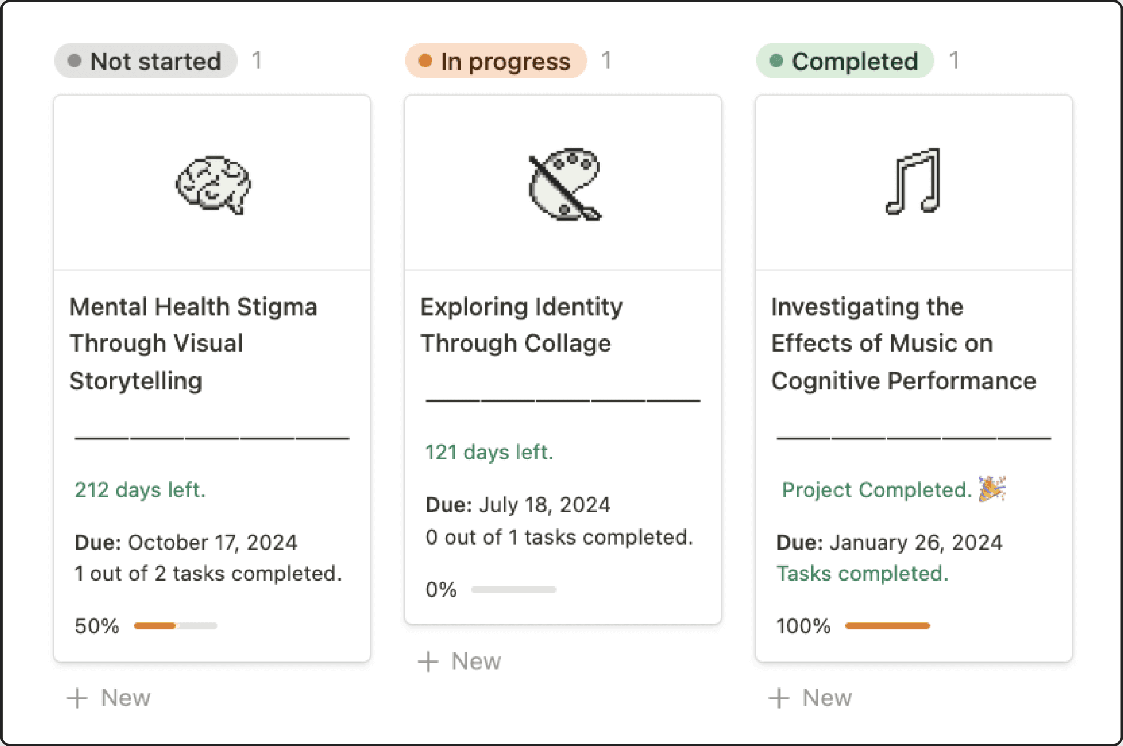The height and width of the screenshot is (746, 1123).
Task: Click the music notes icon on Music card
Action: click(913, 181)
